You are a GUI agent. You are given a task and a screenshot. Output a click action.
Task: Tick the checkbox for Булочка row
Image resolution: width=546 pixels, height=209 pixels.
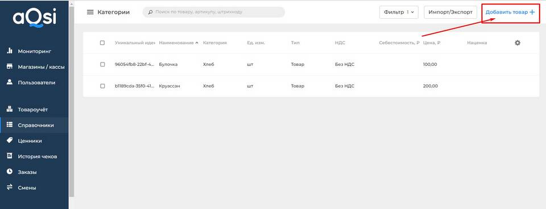102,64
